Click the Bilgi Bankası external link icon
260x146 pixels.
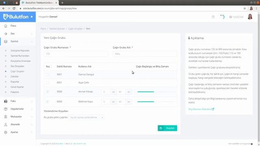pyautogui.click(x=213, y=109)
